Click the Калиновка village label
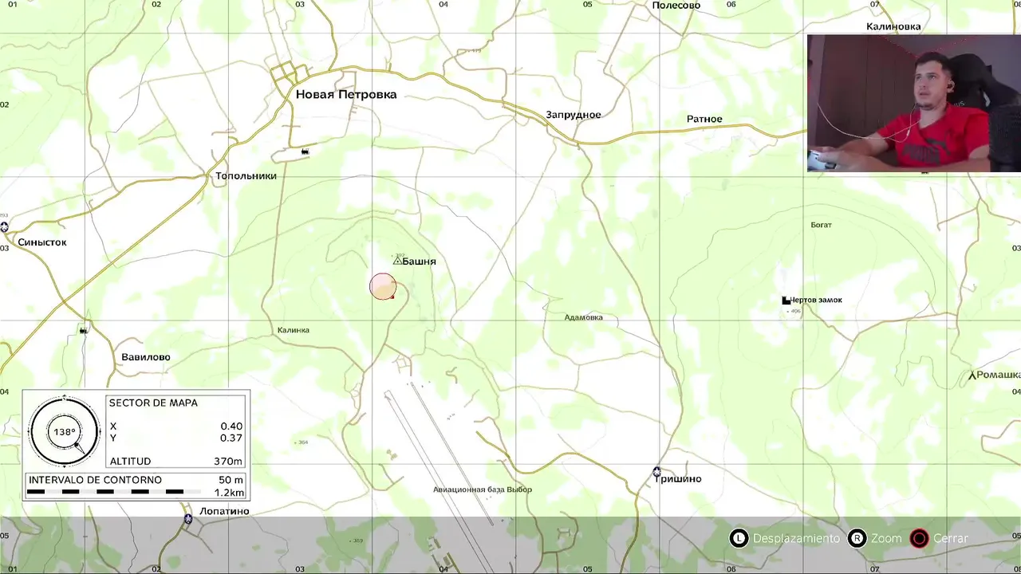Viewport: 1021px width, 574px height. (x=893, y=27)
